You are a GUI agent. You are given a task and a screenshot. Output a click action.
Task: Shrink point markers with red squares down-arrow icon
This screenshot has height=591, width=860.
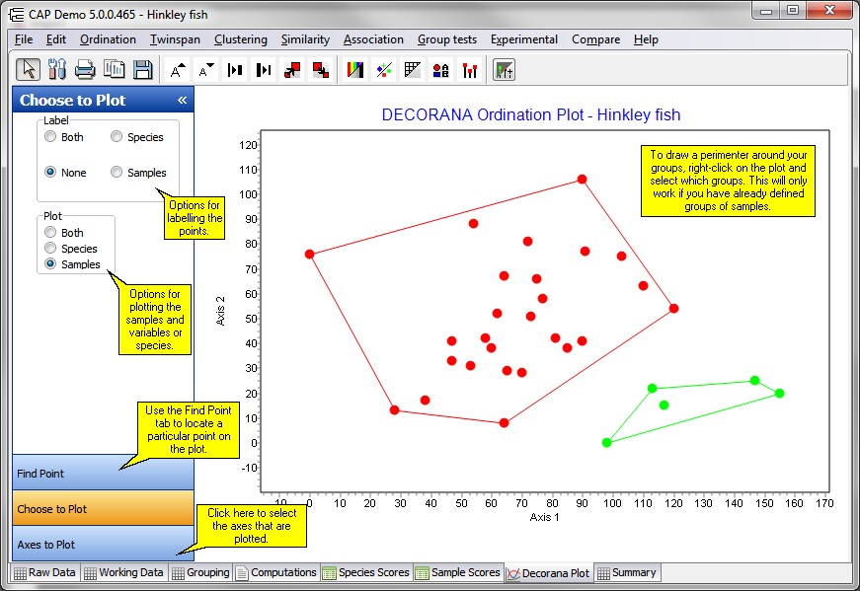321,70
